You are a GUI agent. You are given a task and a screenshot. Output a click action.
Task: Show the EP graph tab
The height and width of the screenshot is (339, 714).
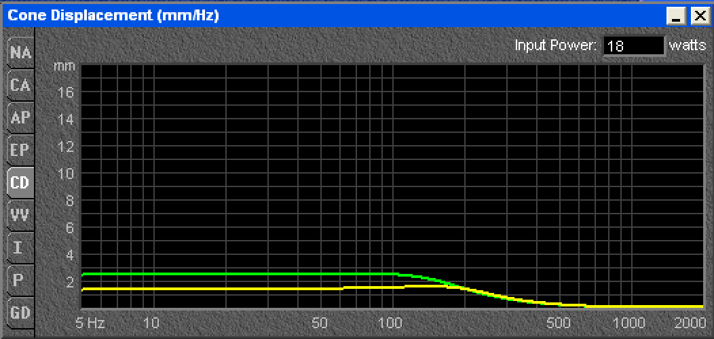20,150
